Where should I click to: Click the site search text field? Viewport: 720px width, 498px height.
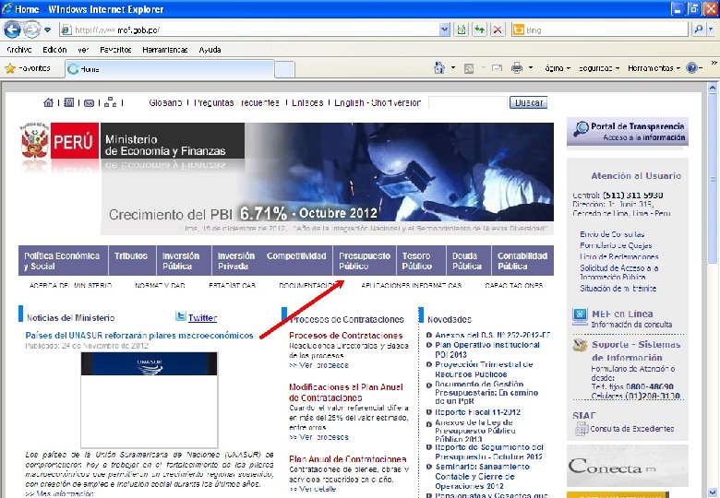pos(467,102)
